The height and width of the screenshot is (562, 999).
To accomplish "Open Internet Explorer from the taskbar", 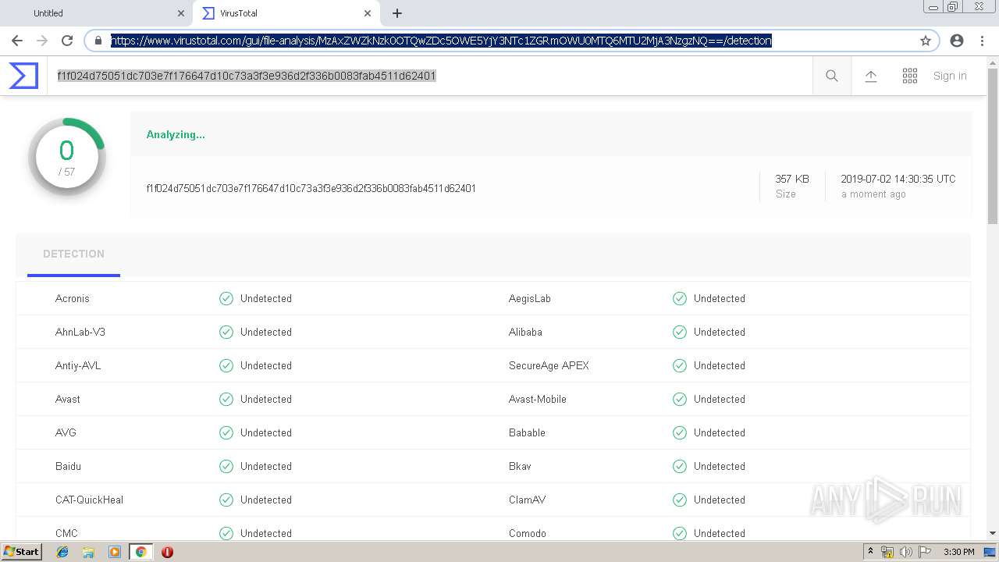I will (x=62, y=552).
